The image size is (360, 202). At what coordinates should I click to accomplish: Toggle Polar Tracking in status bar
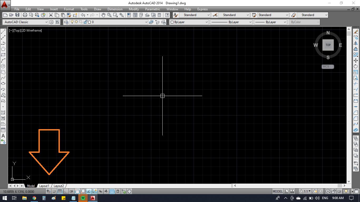click(71, 191)
